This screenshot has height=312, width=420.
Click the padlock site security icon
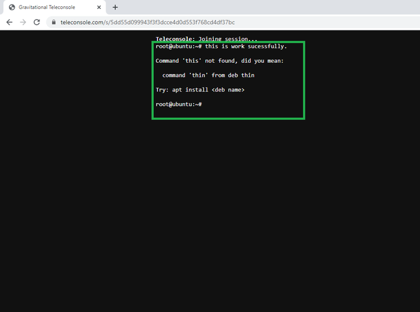pyautogui.click(x=53, y=22)
